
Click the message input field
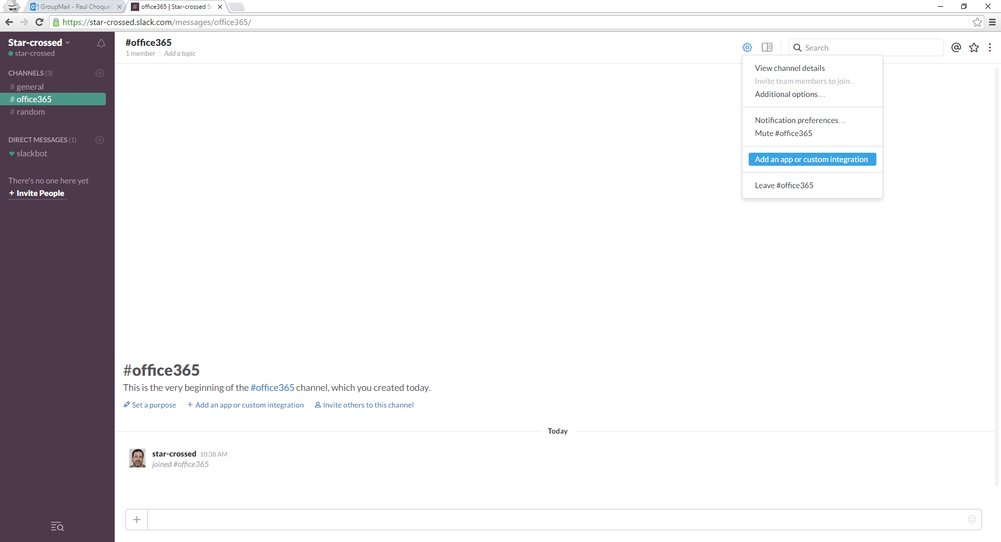click(556, 520)
